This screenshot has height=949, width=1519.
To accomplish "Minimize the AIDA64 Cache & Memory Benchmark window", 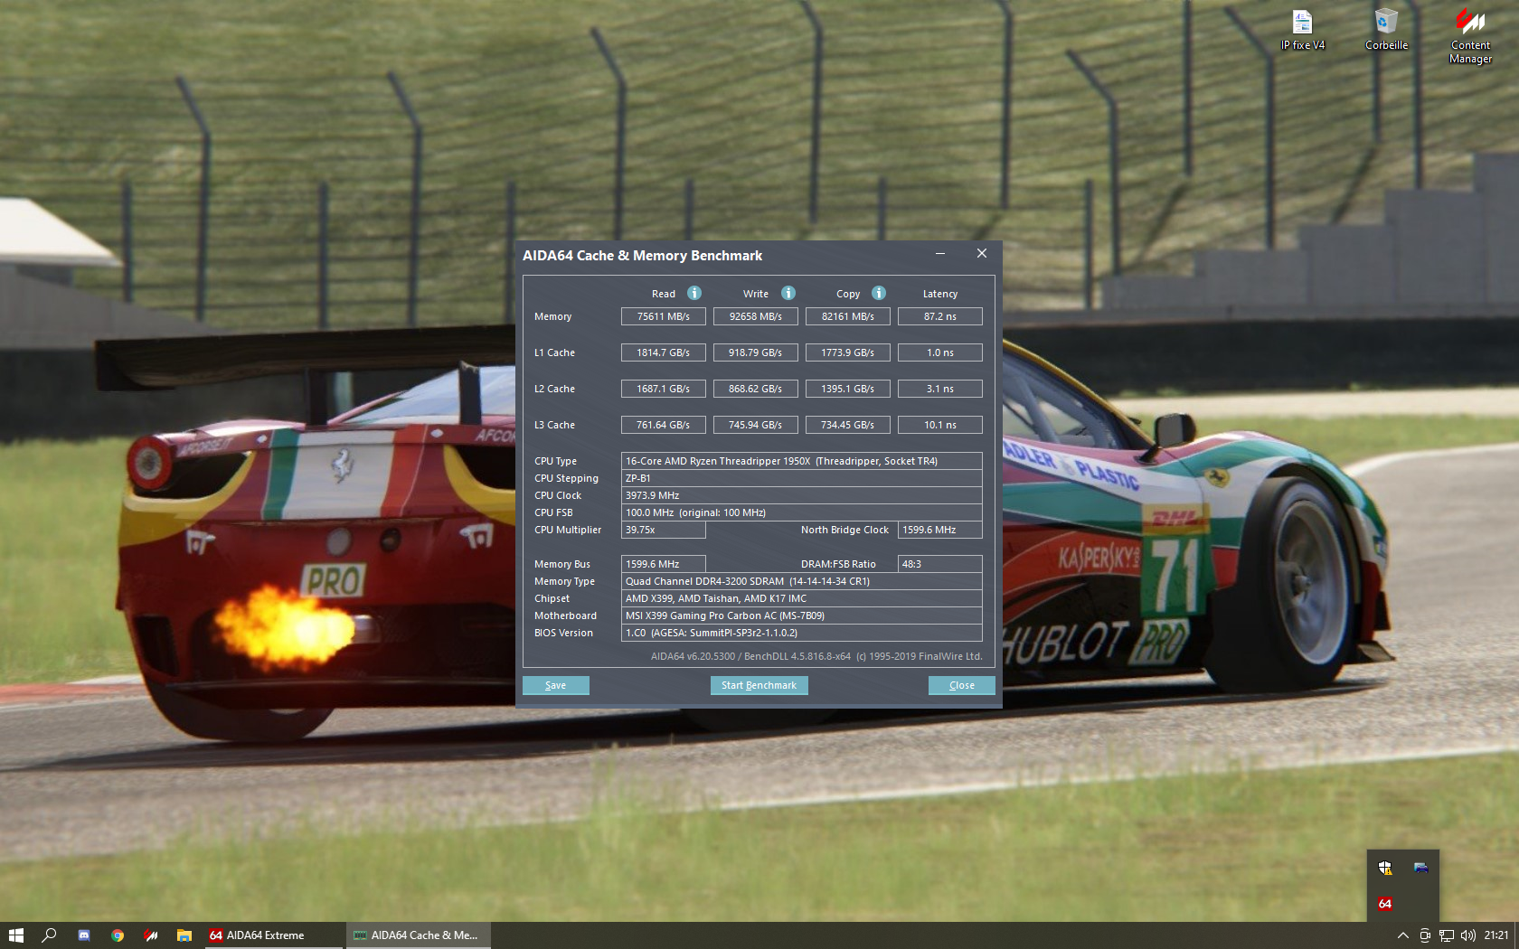I will point(940,254).
